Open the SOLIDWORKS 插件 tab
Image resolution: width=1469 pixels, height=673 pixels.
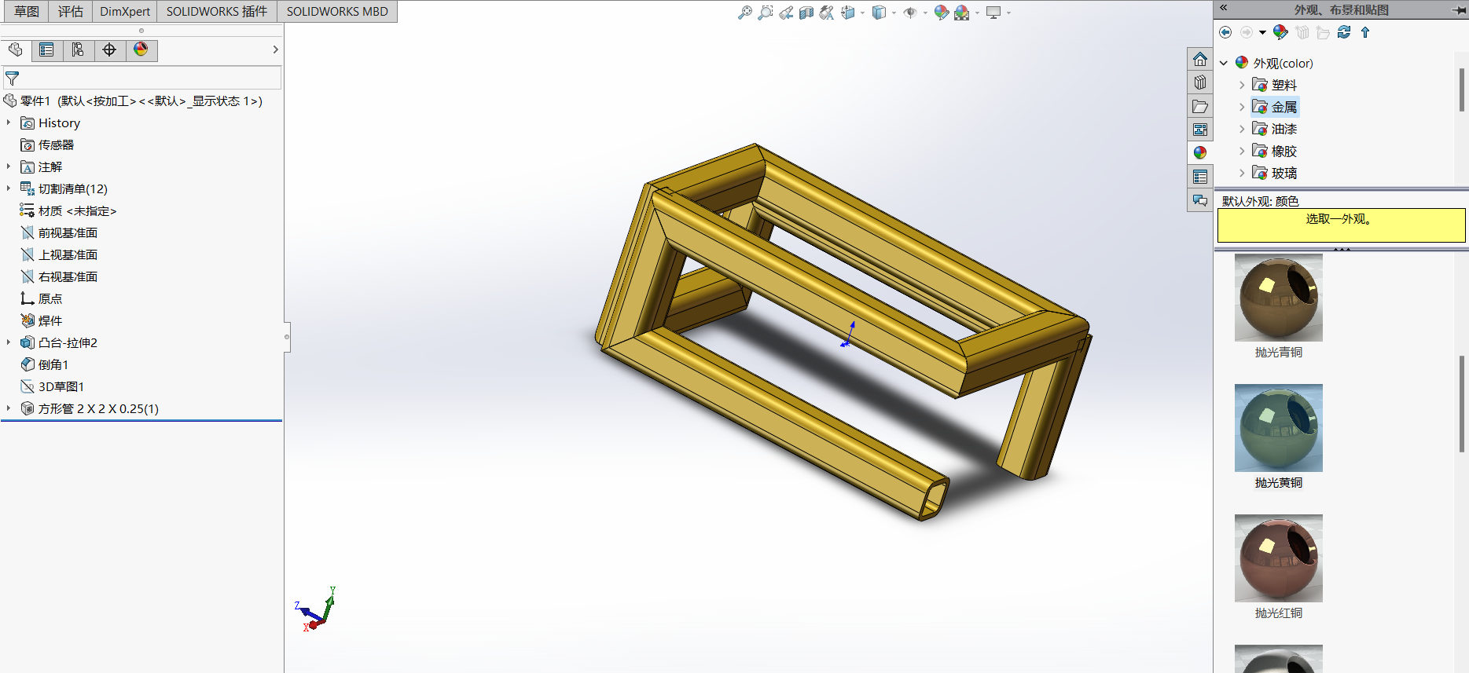pyautogui.click(x=217, y=12)
